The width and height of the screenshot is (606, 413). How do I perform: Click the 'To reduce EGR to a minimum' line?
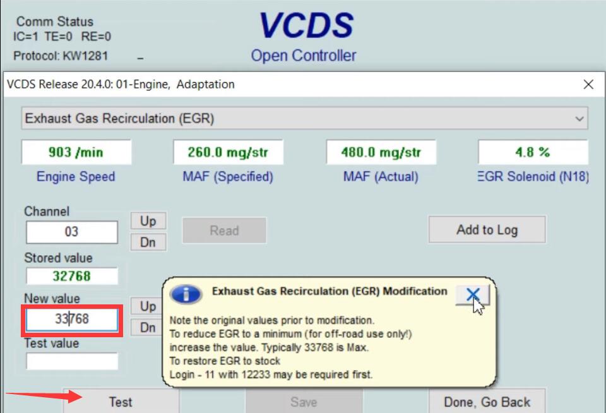tap(290, 333)
